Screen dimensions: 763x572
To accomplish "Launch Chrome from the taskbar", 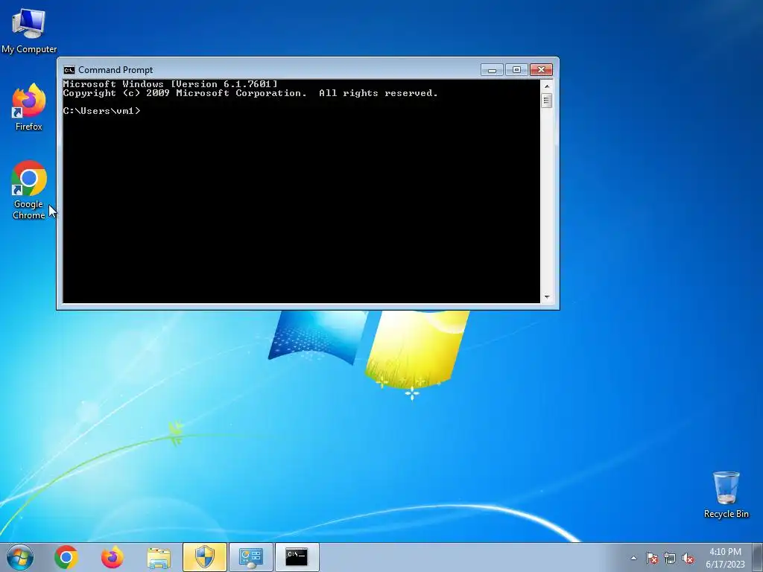I will click(x=66, y=557).
